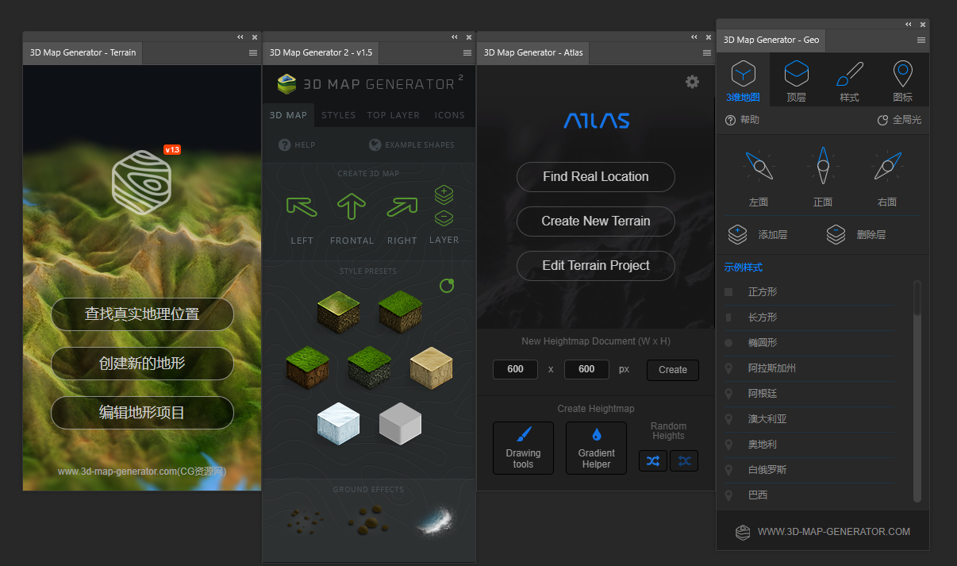
Task: Click the Find Real Location button
Action: pos(595,177)
